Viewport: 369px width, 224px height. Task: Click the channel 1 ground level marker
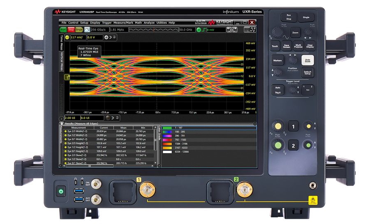click(x=67, y=77)
